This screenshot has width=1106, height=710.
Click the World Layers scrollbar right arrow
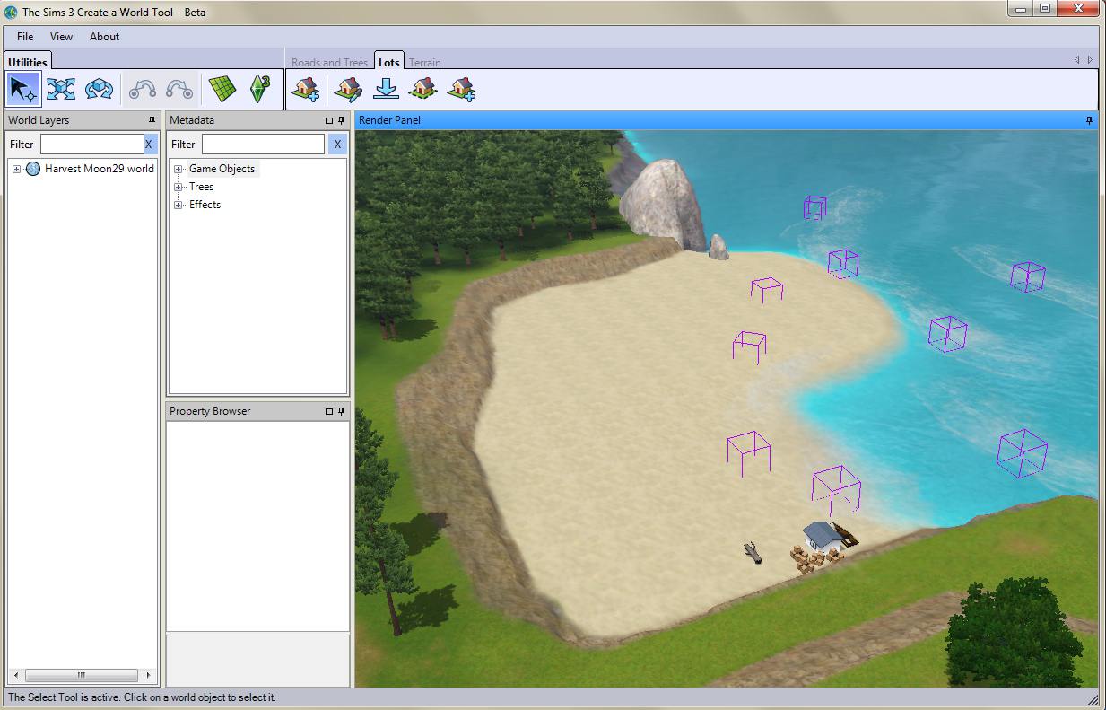pyautogui.click(x=148, y=675)
